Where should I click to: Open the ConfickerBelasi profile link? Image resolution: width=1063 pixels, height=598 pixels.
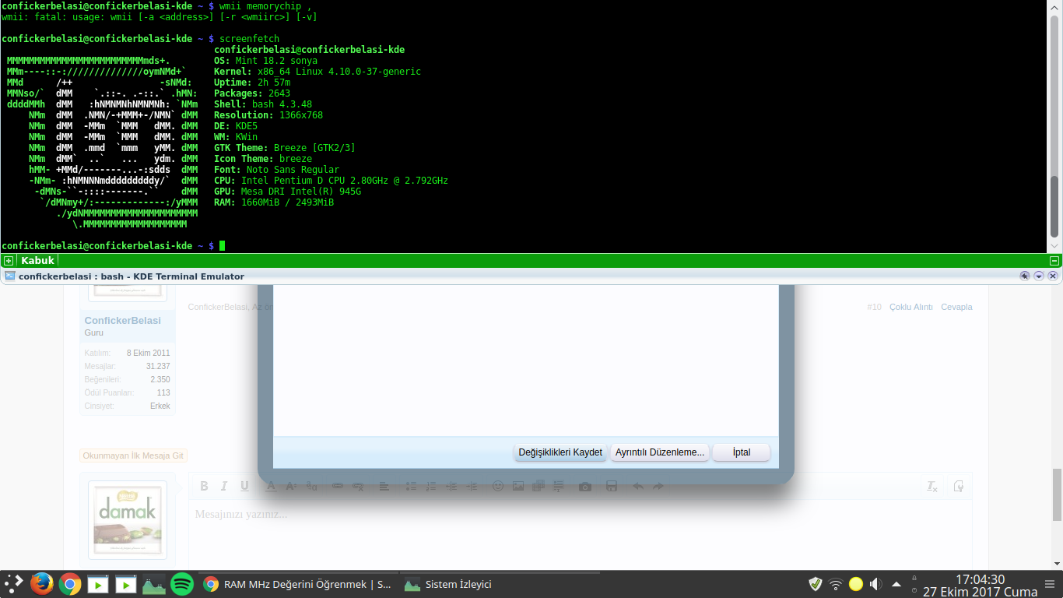click(x=123, y=321)
